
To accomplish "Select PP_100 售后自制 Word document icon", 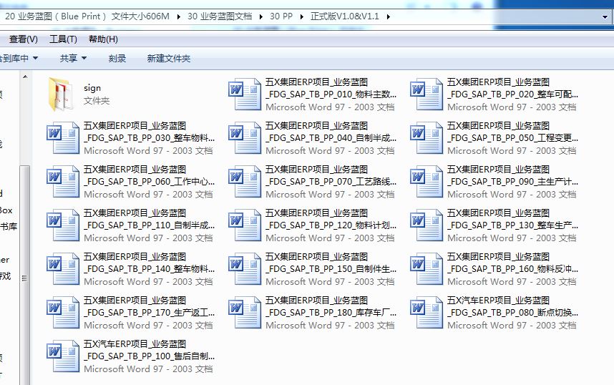I will tap(63, 356).
